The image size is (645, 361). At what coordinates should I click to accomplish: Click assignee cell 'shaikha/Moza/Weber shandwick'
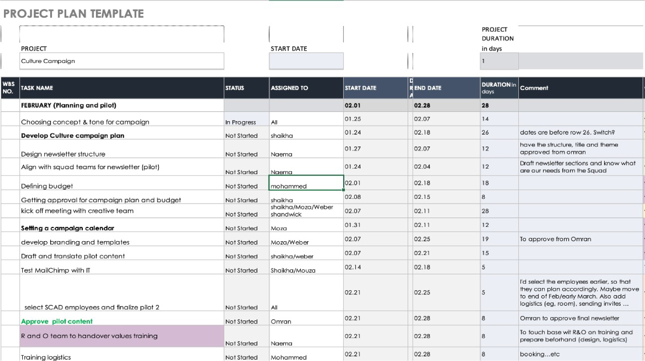[306, 211]
